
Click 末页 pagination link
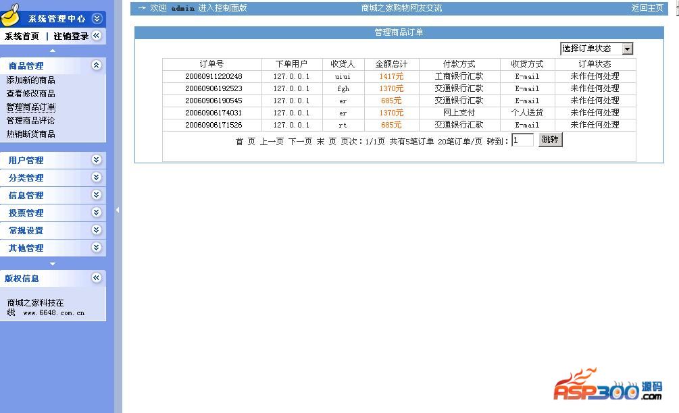click(326, 142)
